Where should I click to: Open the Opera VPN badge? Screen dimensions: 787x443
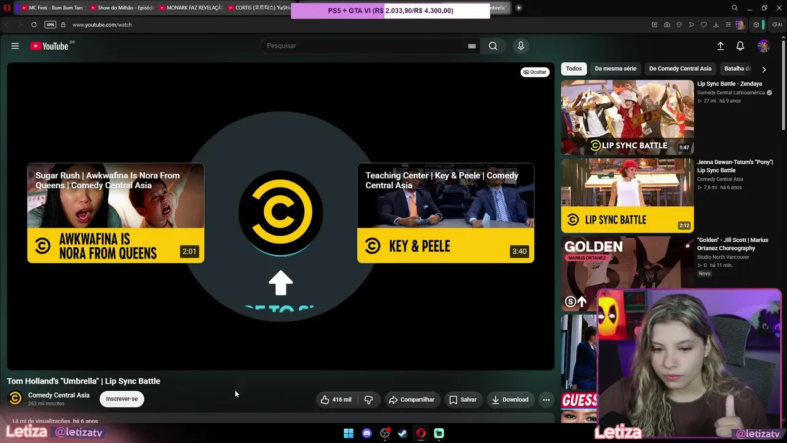(50, 25)
